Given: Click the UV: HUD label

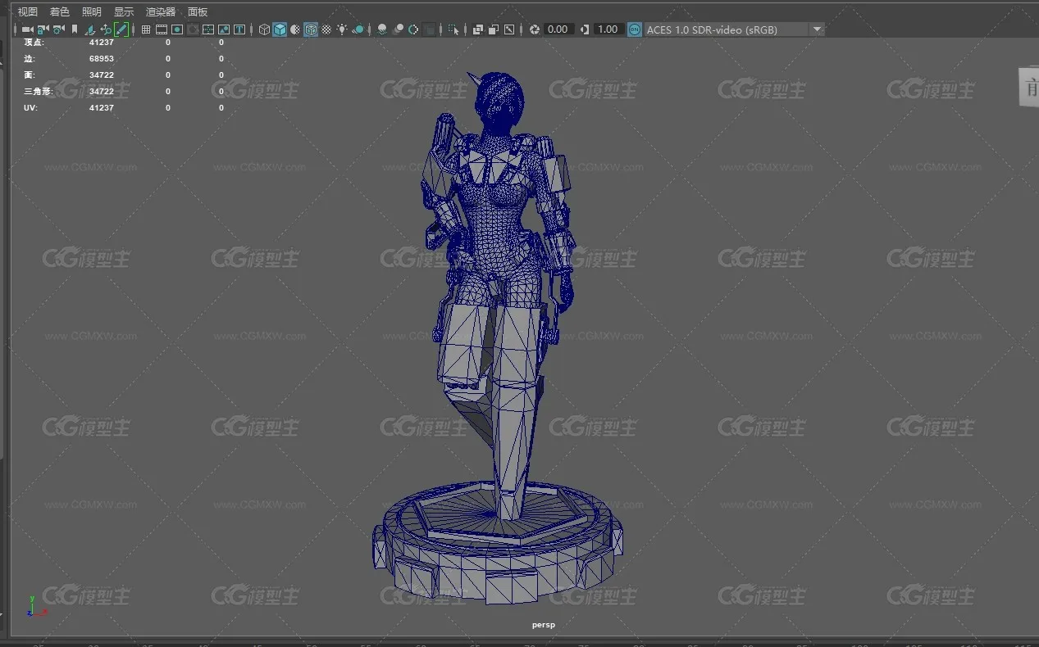Looking at the screenshot, I should (x=31, y=108).
